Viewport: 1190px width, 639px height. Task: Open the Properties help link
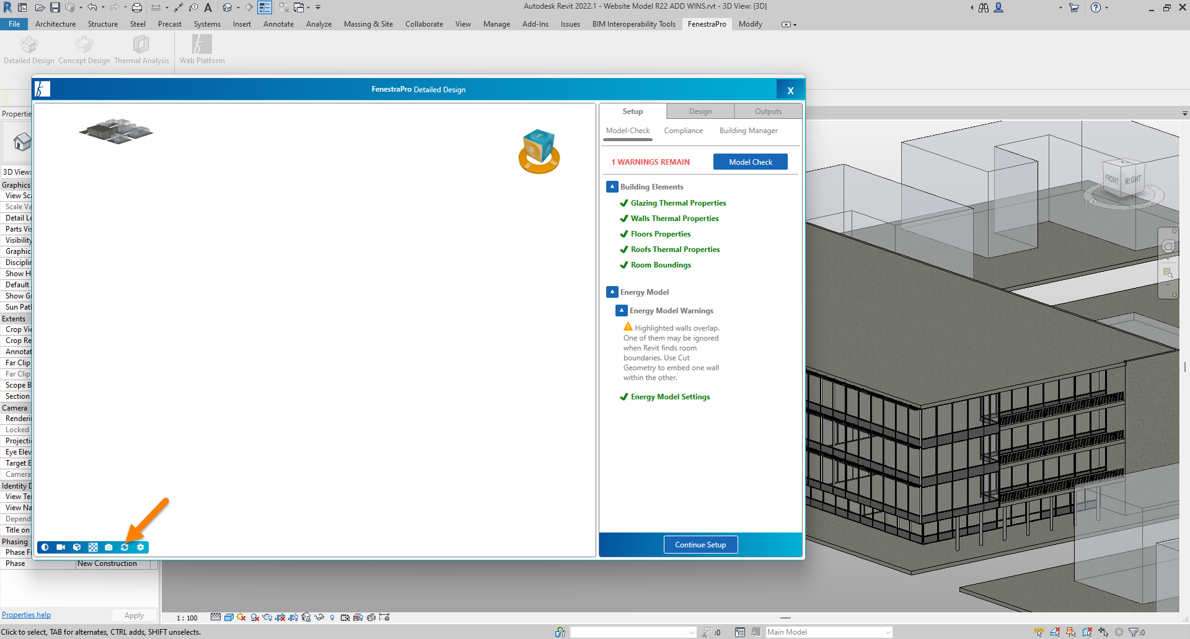(x=26, y=615)
